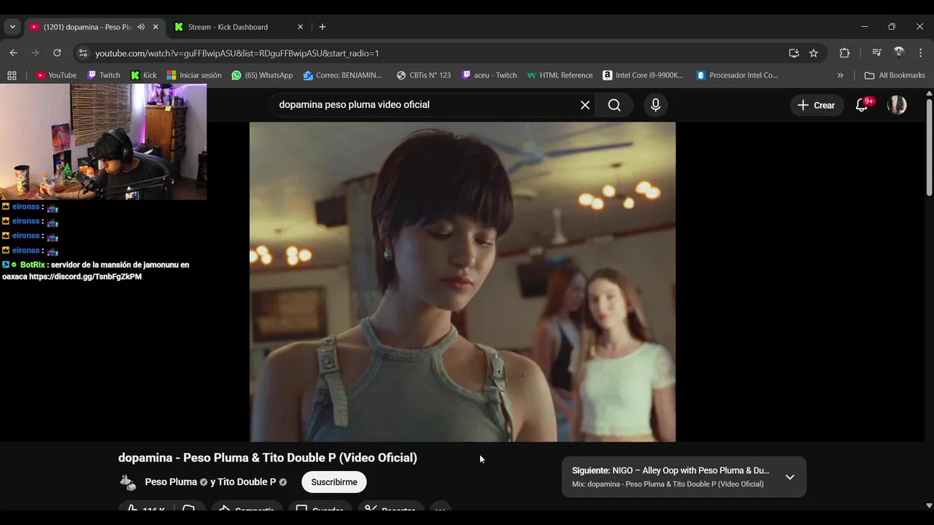This screenshot has height=525, width=934.
Task: Open the Tito Double P channel link
Action: click(x=247, y=482)
